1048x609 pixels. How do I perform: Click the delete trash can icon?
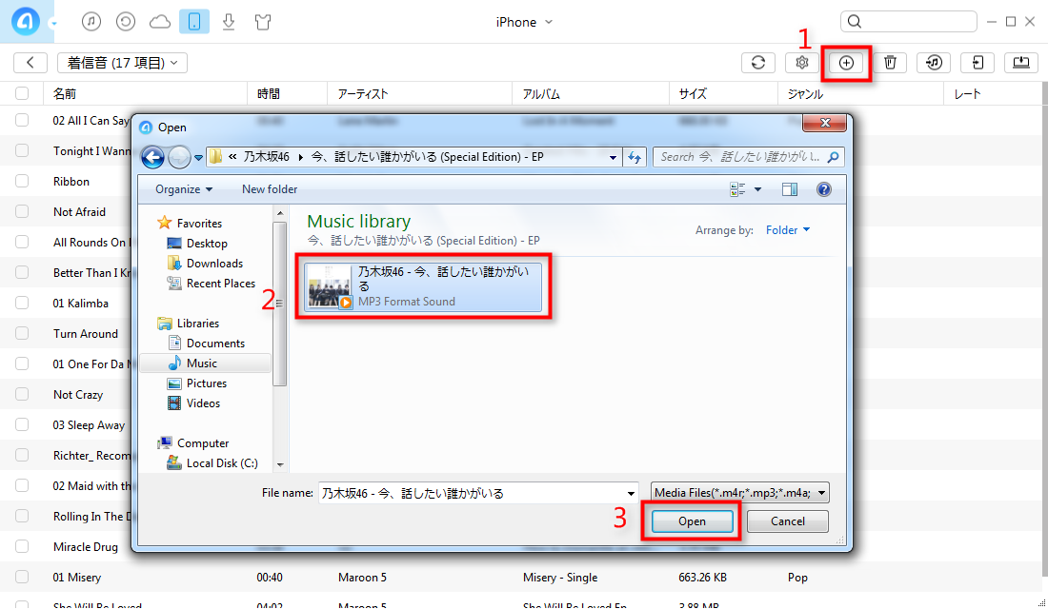(x=890, y=62)
